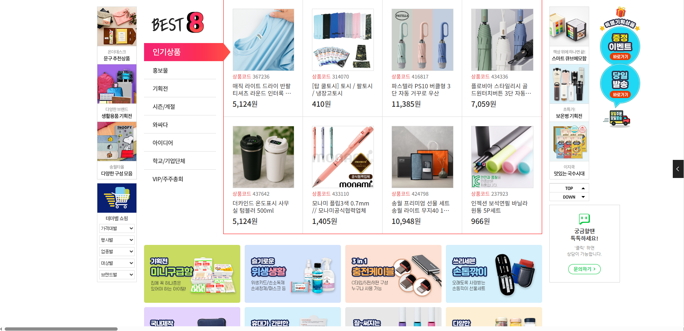Open the 모나미 플립3색 pen thumbnail
This screenshot has width=684, height=331.
[x=343, y=157]
